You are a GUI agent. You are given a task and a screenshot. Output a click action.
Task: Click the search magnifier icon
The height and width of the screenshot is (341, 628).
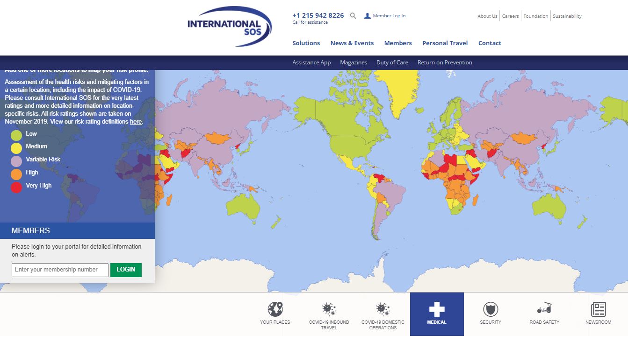tap(353, 16)
